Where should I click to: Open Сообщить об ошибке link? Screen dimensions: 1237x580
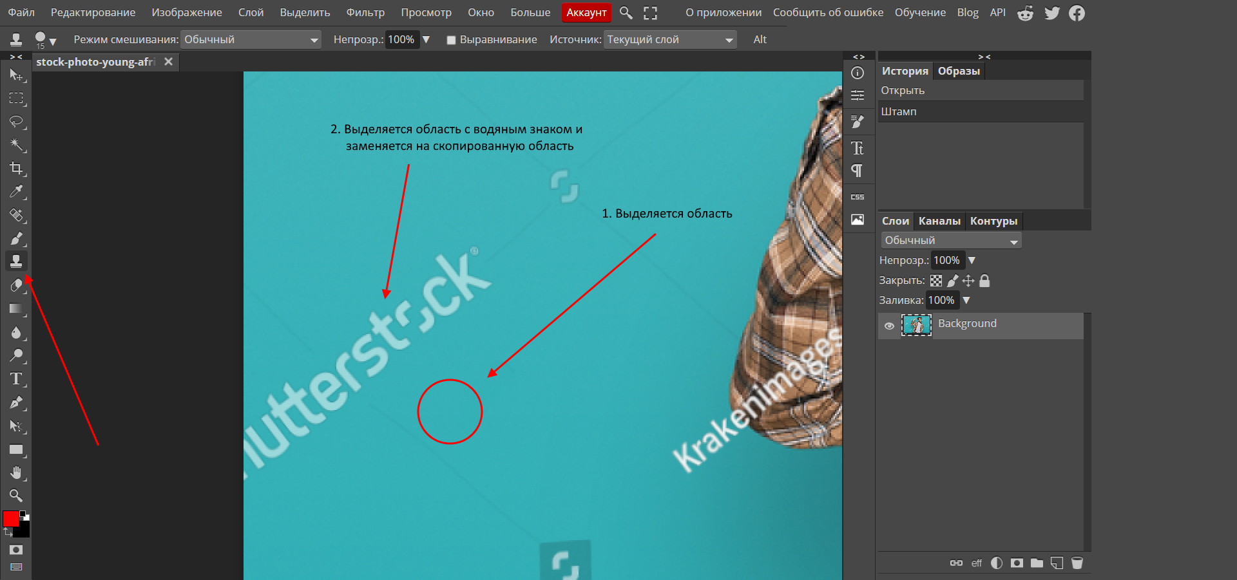point(828,13)
